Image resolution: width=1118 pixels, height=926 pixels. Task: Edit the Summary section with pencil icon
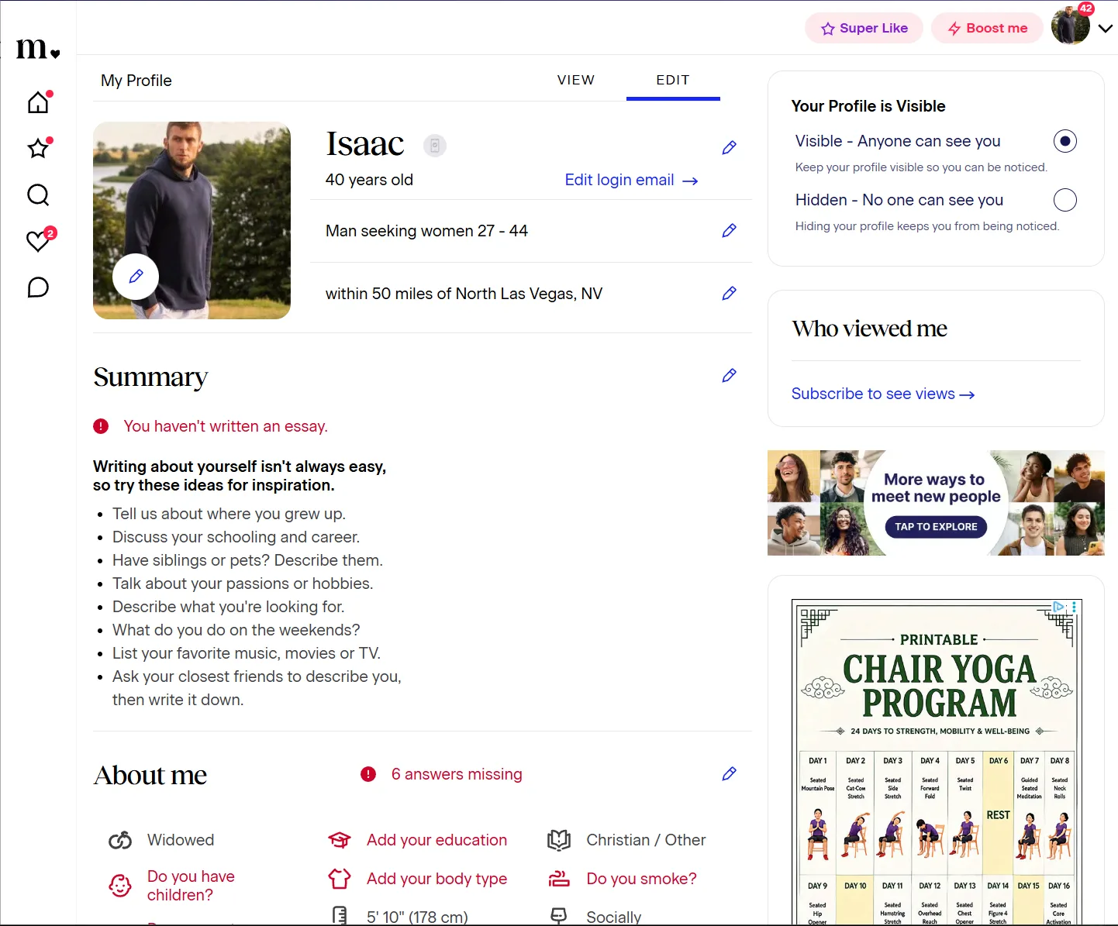[x=729, y=375]
